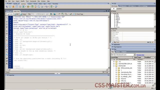Switch to the Layout insert tab

point(30,4)
